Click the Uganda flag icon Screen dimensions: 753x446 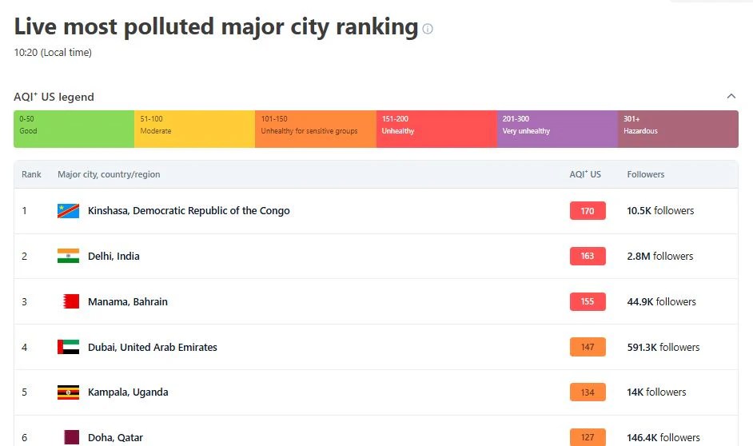[68, 392]
